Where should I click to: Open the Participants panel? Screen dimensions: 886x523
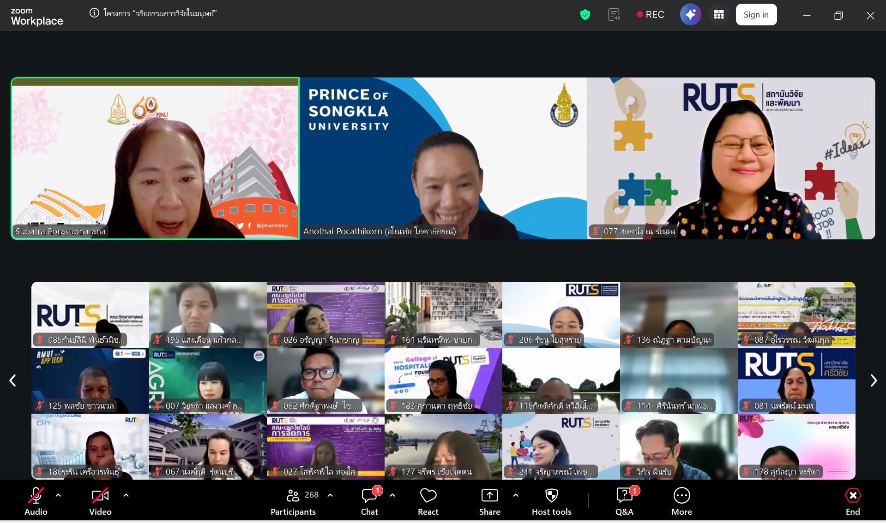click(x=293, y=501)
